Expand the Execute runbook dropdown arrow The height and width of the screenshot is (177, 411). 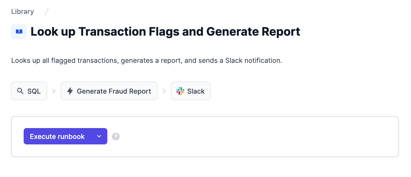[99, 136]
